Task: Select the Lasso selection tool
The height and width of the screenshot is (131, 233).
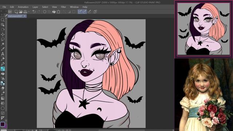Action: coord(3,39)
